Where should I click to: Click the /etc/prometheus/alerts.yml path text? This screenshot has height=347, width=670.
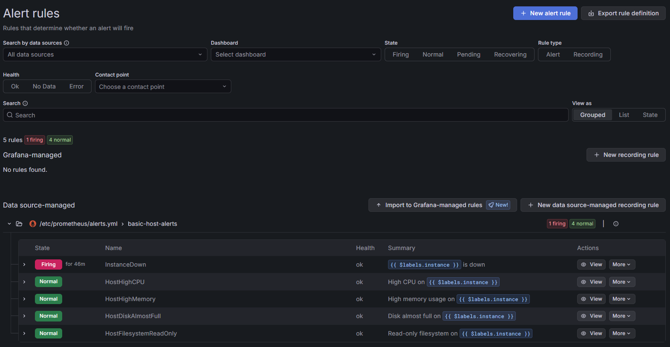(x=78, y=224)
